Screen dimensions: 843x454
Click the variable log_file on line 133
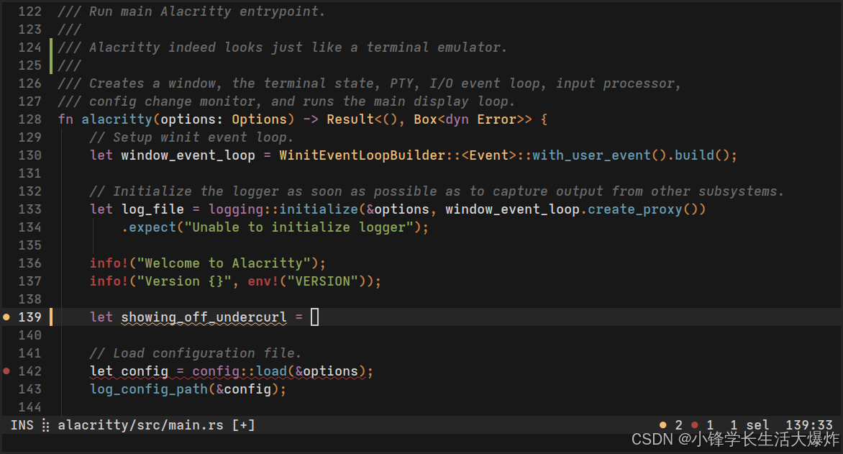(152, 209)
